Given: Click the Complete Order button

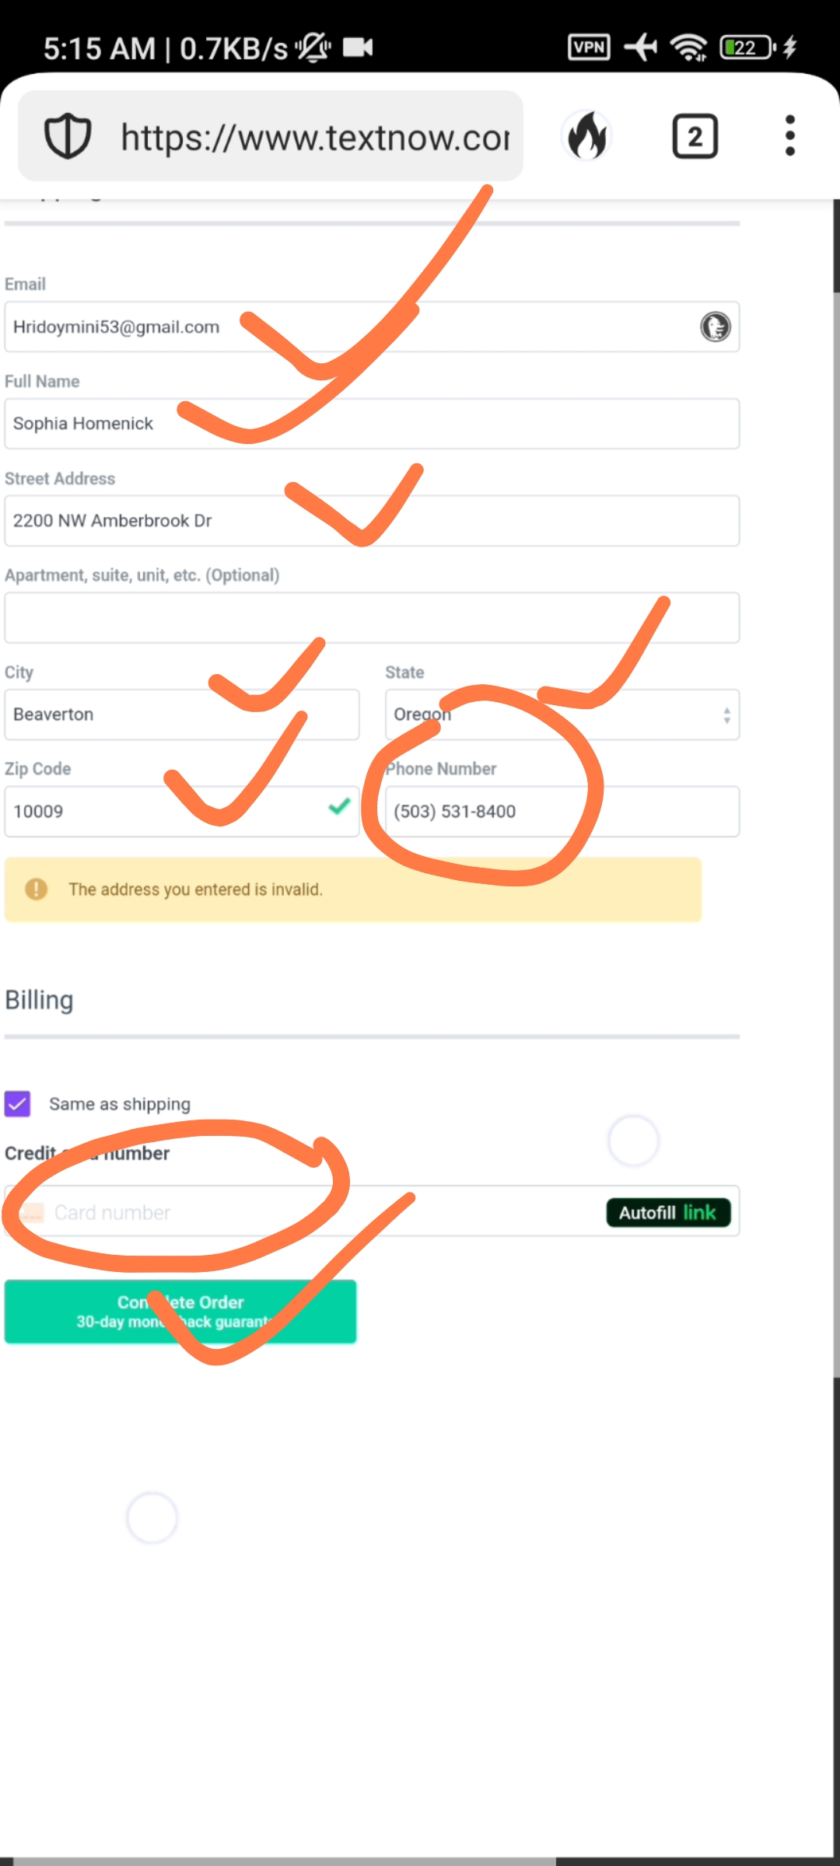Looking at the screenshot, I should [x=180, y=1311].
